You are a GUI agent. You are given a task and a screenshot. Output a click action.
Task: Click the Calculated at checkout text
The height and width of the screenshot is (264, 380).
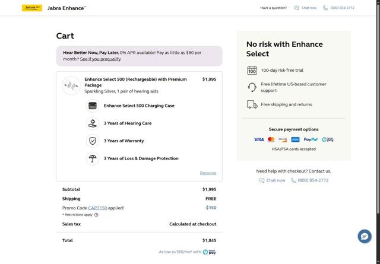tap(193, 224)
